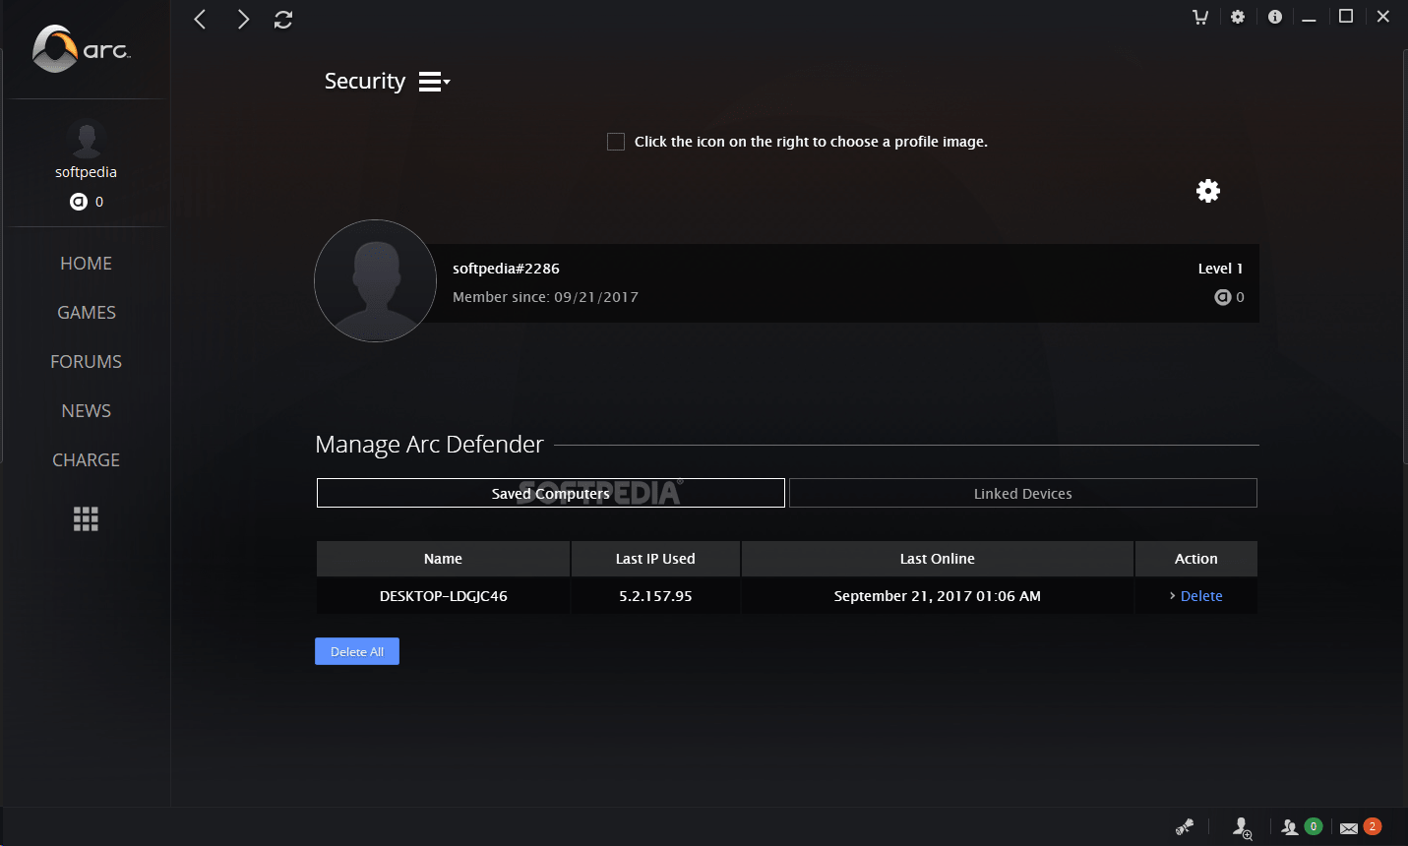The width and height of the screenshot is (1408, 846).
Task: Click the vertical scrollbar on right edge
Action: (x=1404, y=256)
